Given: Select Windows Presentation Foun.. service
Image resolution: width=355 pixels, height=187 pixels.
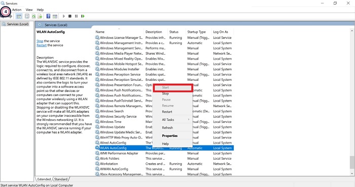Looking at the screenshot, I should coord(121,85).
